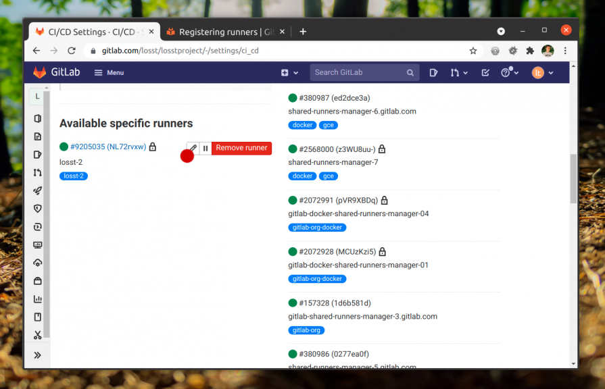
Task: Click the Search GitLab input field
Action: [358, 73]
